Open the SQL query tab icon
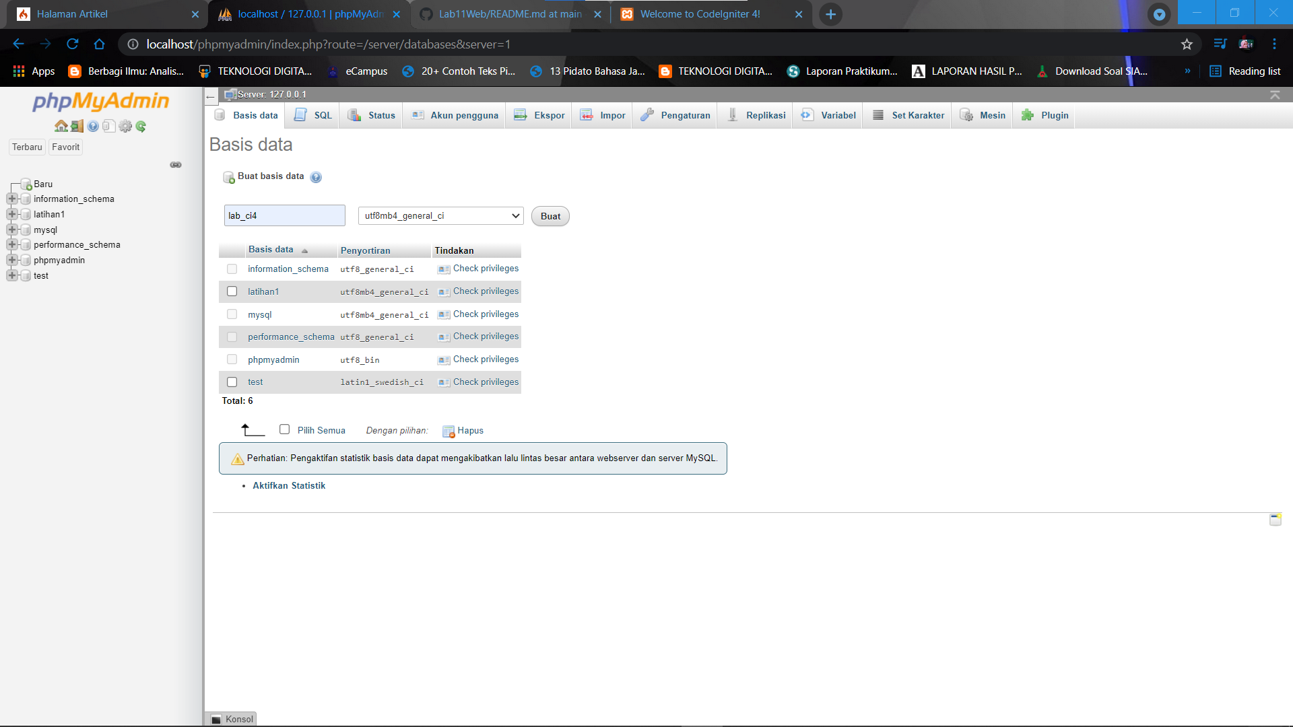The image size is (1293, 727). click(300, 115)
